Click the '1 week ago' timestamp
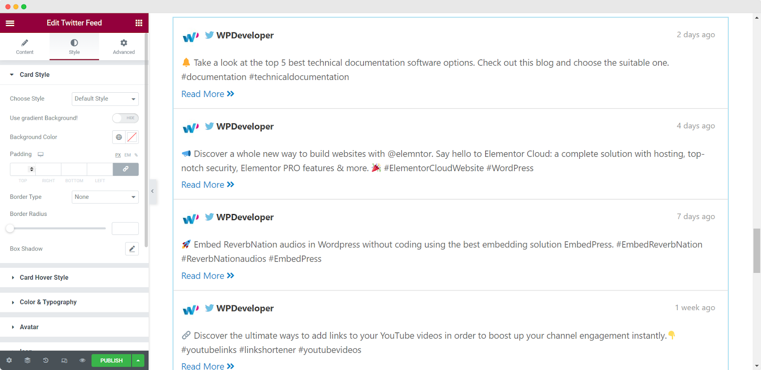761x370 pixels. 695,308
